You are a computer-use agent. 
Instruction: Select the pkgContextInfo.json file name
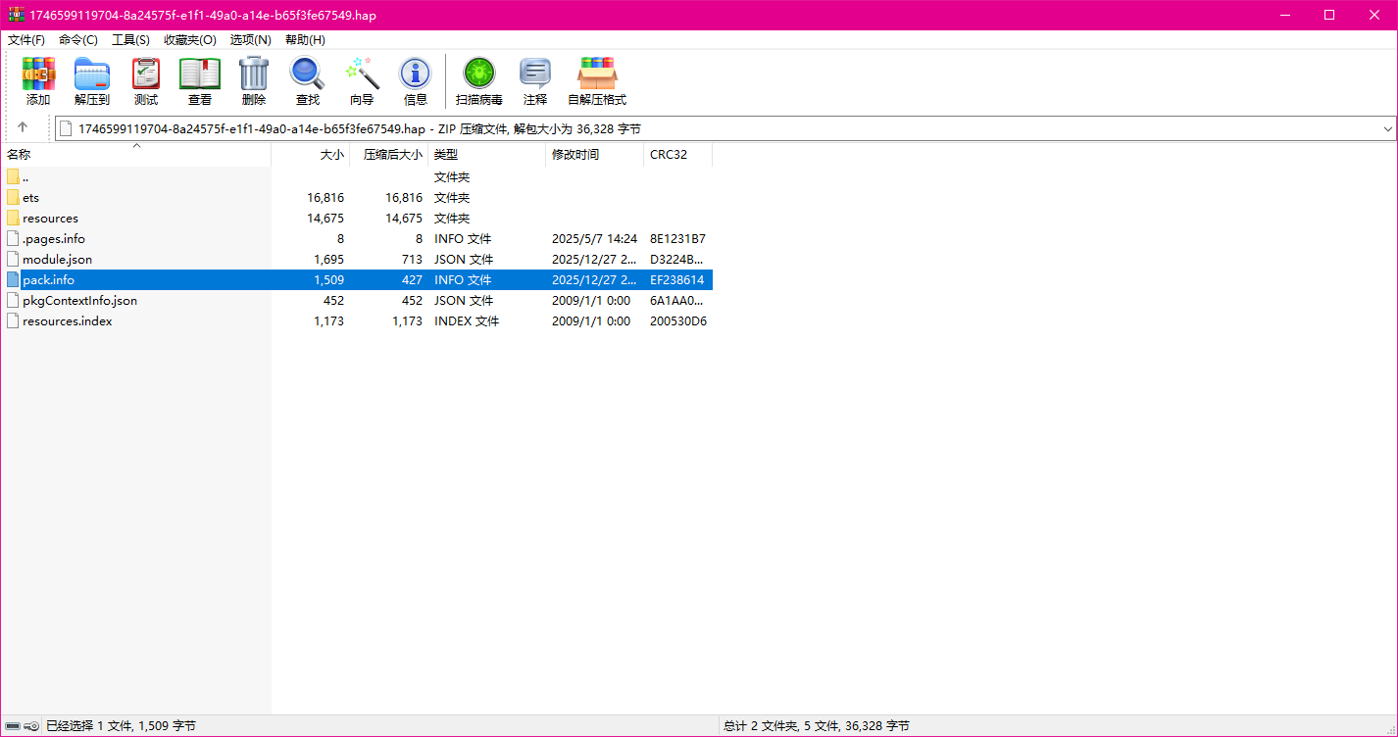pos(79,301)
